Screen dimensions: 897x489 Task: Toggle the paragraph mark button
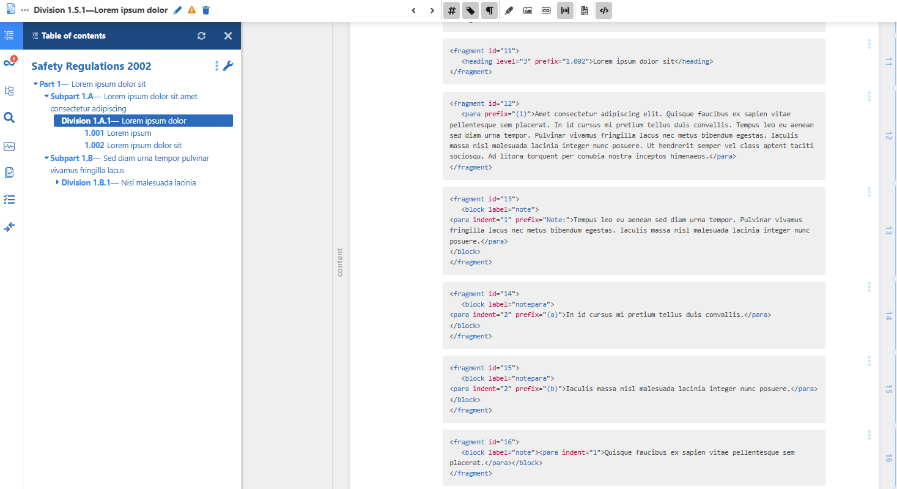(489, 10)
